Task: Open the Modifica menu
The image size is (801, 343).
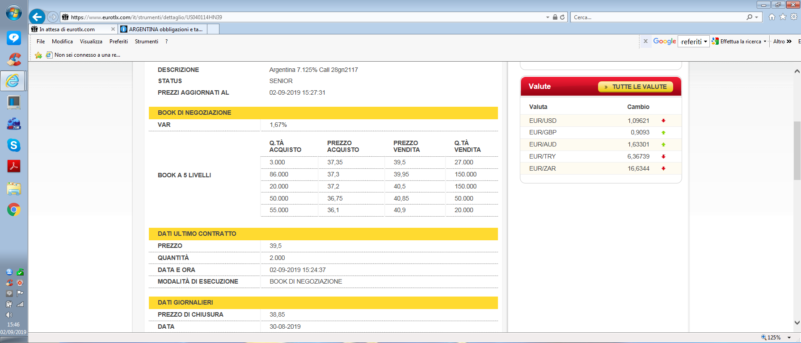Action: [x=62, y=42]
